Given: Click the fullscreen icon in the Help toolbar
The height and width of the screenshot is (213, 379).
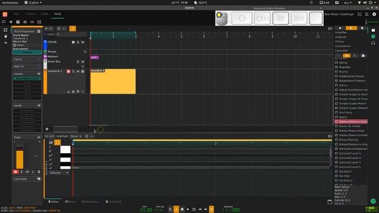Looking at the screenshot, I should [39, 22].
